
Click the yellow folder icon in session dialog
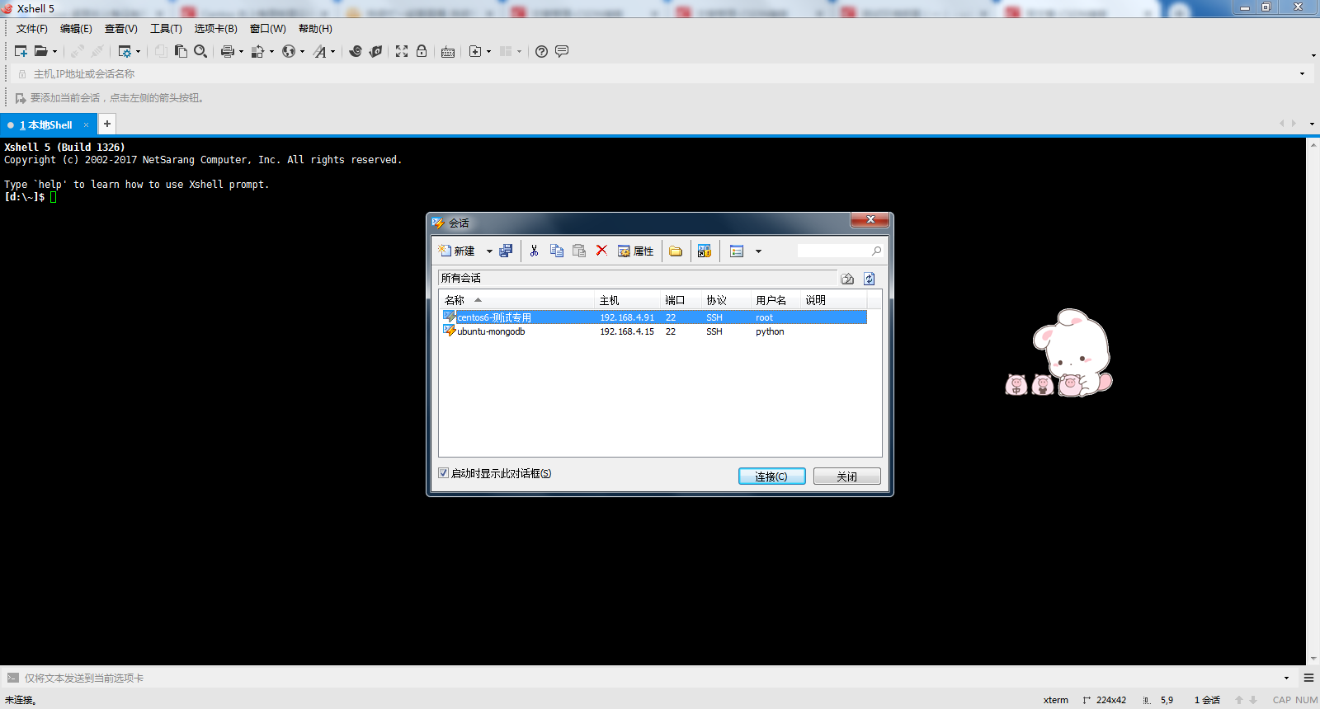tap(676, 251)
